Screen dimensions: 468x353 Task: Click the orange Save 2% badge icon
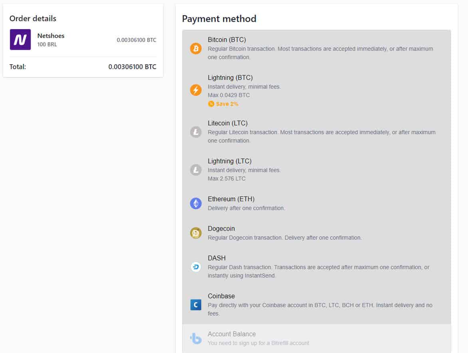(x=211, y=104)
